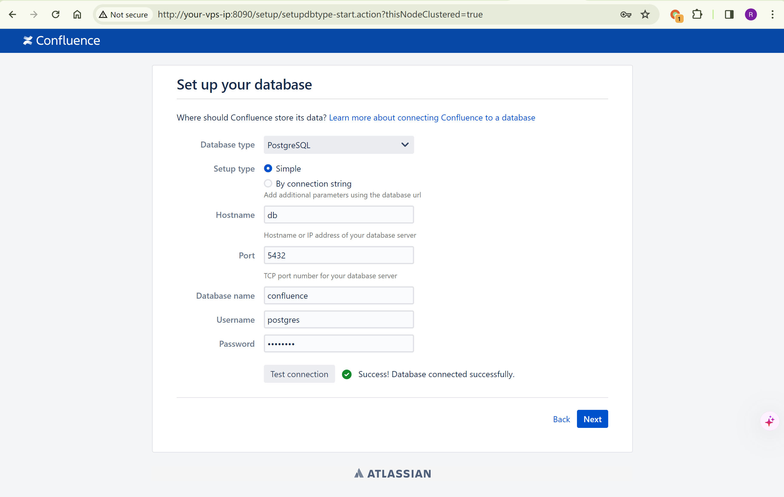Reload the current page

[x=56, y=14]
